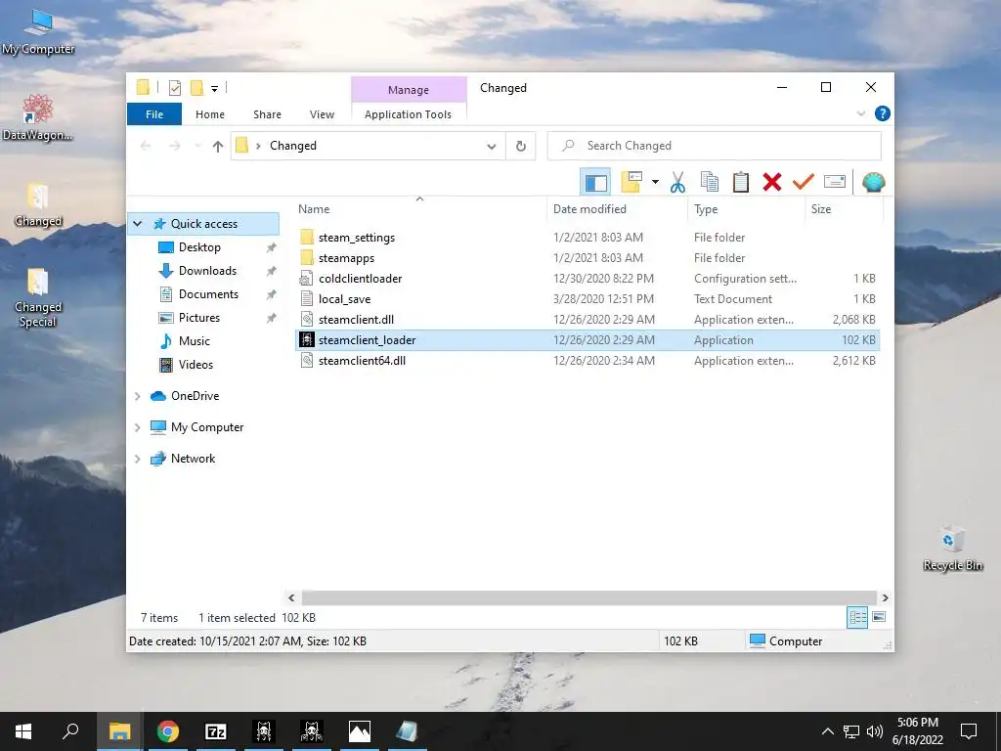Open the Help question mark icon
This screenshot has width=1001, height=751.
883,113
